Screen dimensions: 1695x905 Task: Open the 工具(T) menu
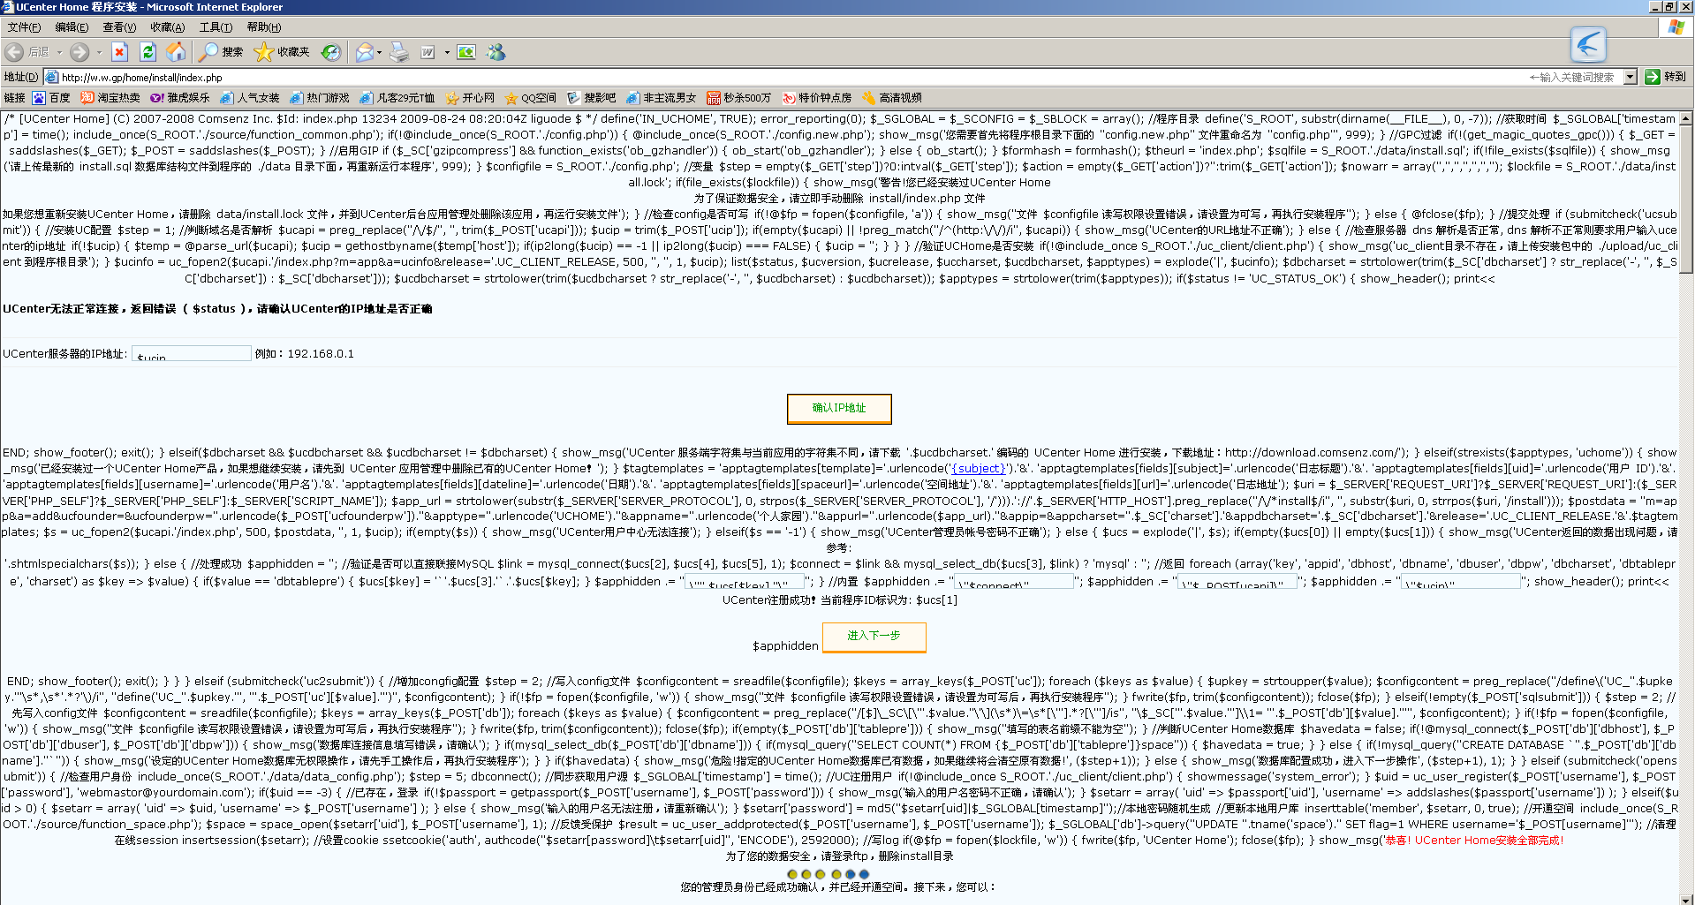click(x=216, y=27)
